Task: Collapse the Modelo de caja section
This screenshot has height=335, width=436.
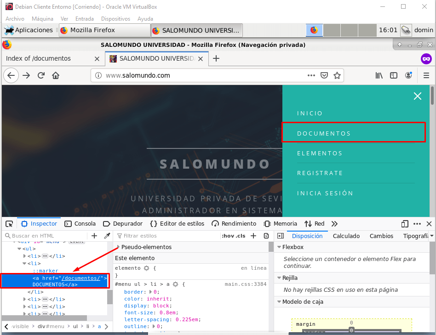Action: pyautogui.click(x=279, y=302)
